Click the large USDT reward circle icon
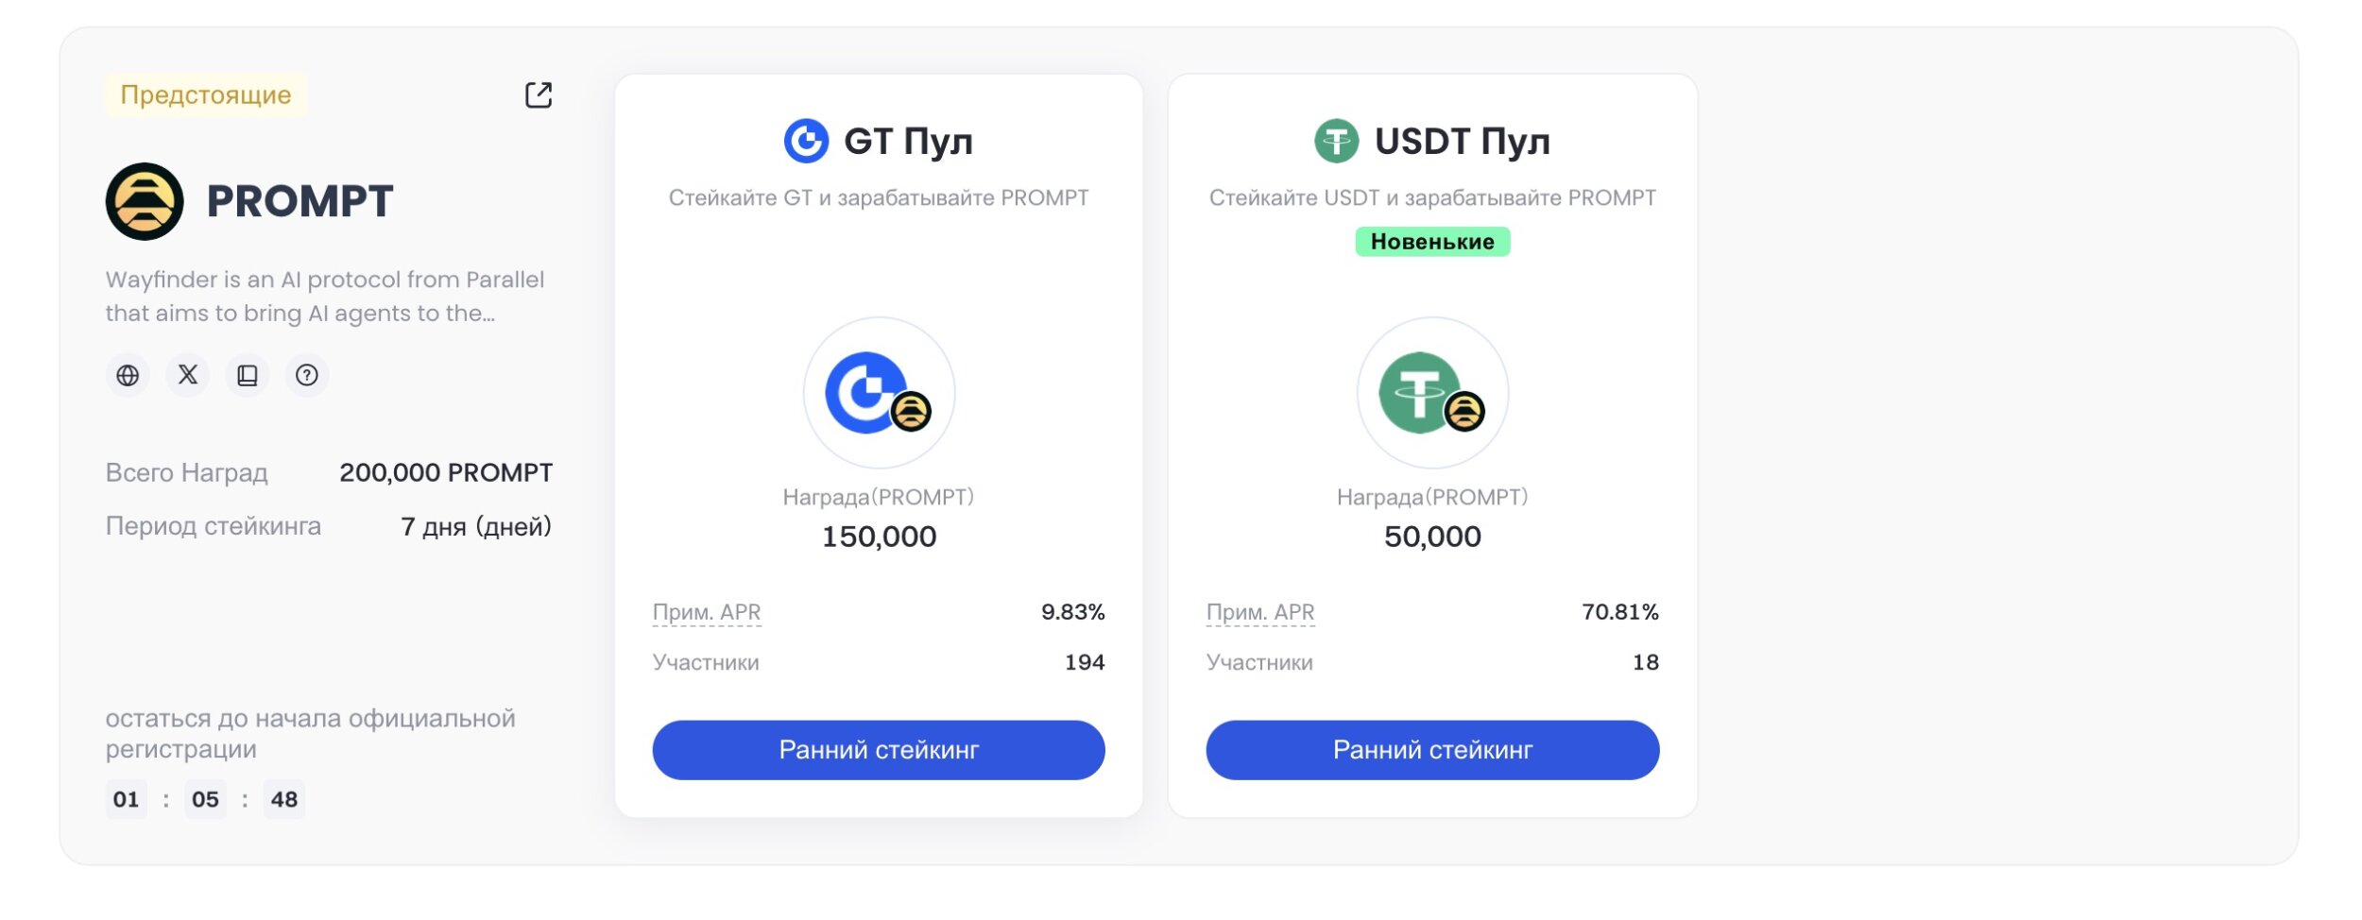The width and height of the screenshot is (2362, 920). tap(1432, 392)
